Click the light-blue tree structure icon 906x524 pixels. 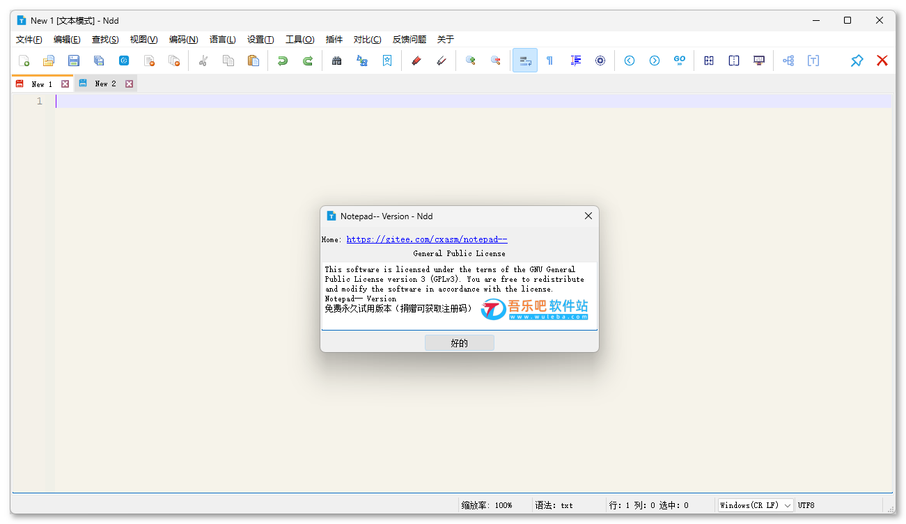pos(788,61)
